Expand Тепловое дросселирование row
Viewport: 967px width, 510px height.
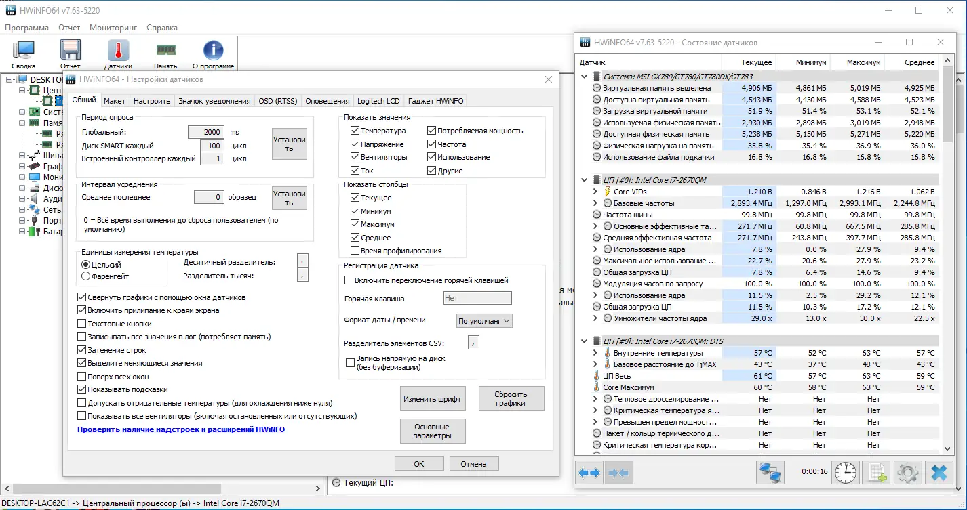click(595, 399)
